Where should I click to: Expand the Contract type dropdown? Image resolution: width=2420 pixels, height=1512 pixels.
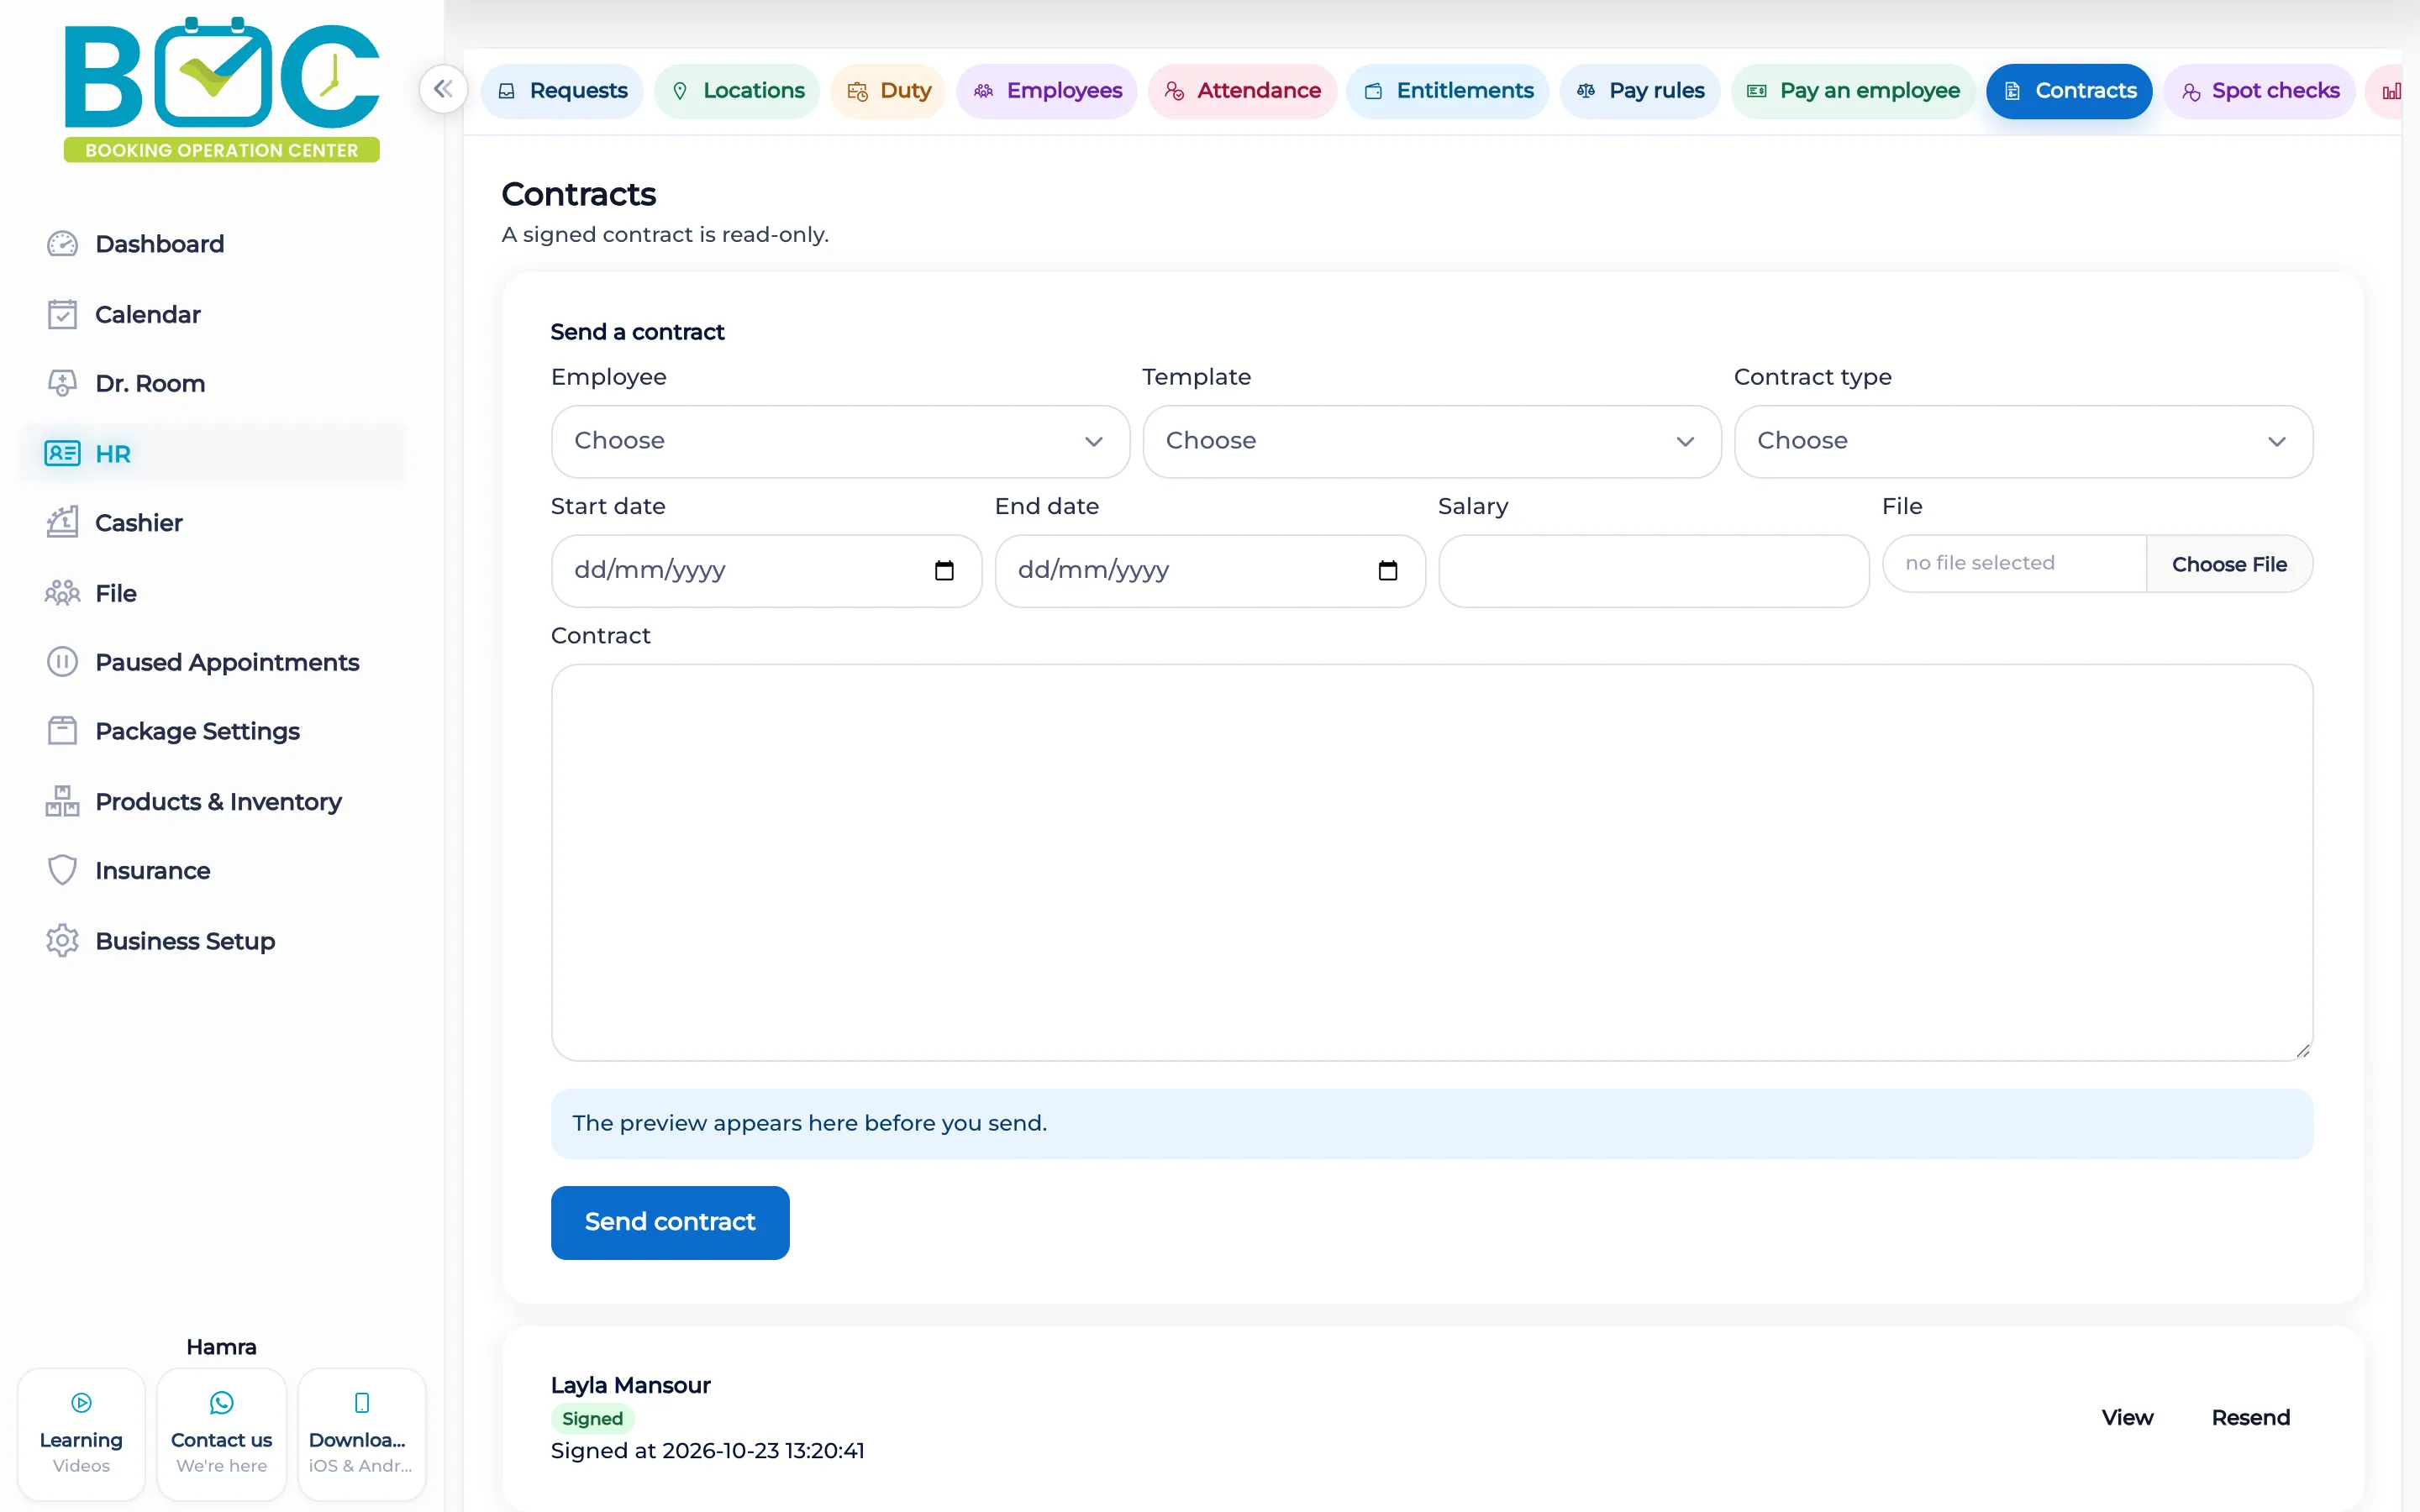[2023, 441]
